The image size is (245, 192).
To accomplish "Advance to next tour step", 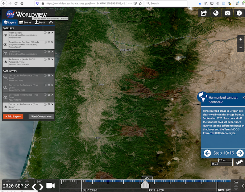I will (240, 153).
